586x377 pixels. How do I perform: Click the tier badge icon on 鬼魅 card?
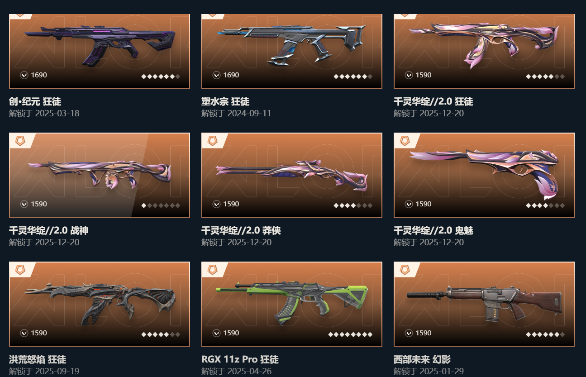point(405,141)
